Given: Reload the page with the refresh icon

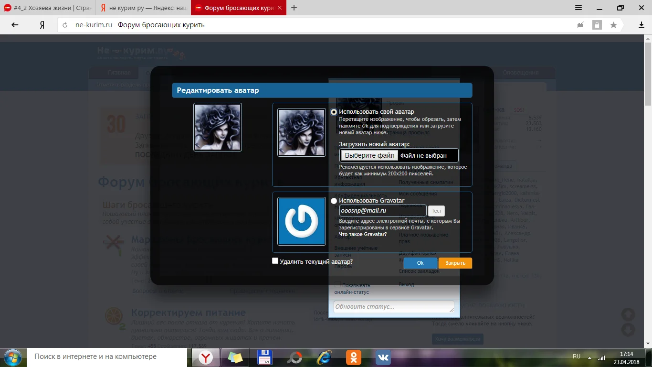Looking at the screenshot, I should pos(65,25).
